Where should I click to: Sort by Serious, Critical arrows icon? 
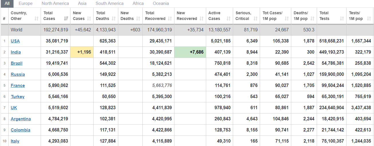tap(255, 19)
